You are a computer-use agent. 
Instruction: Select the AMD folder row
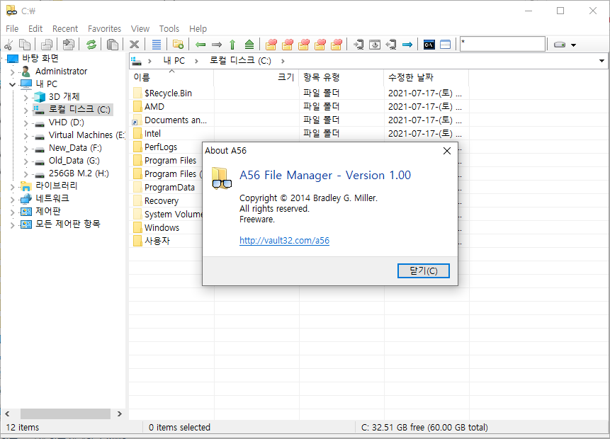pyautogui.click(x=300, y=106)
